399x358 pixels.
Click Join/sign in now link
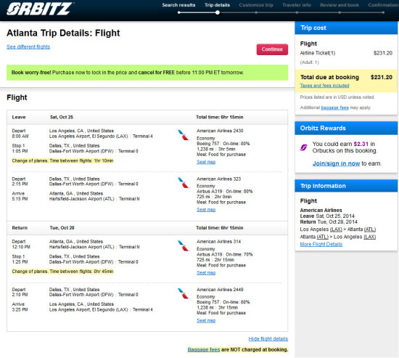(x=336, y=163)
